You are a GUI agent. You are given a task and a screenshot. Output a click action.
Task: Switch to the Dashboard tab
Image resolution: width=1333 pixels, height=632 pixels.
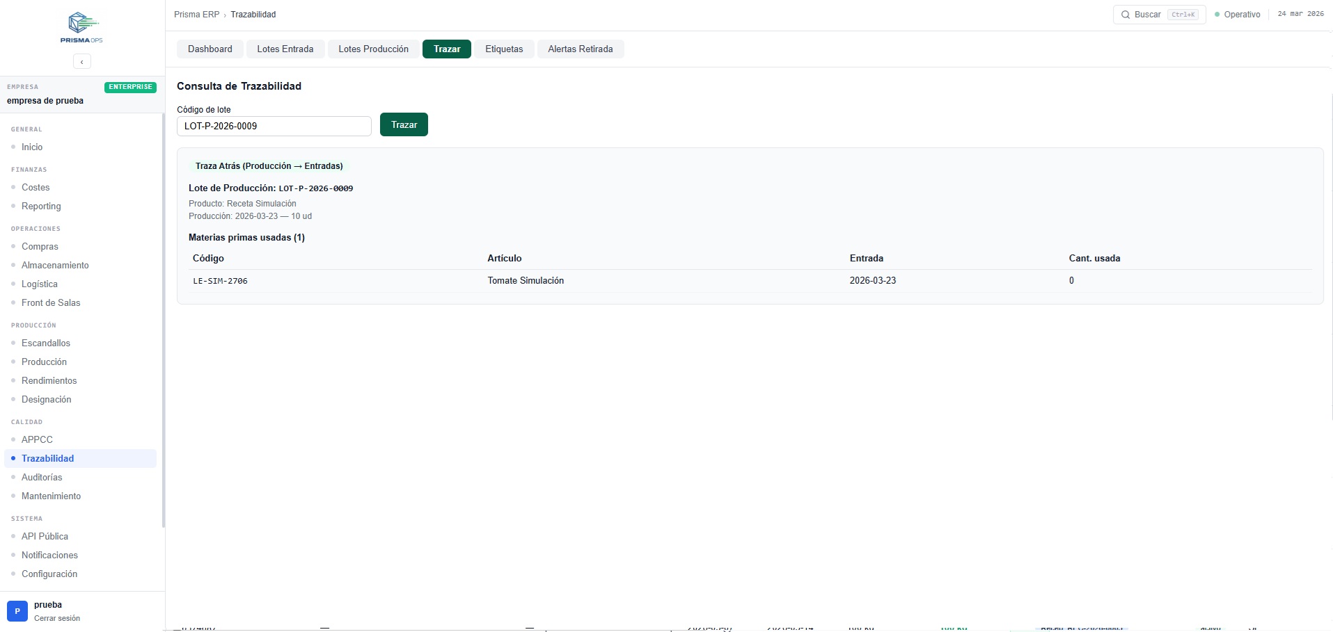tap(210, 49)
